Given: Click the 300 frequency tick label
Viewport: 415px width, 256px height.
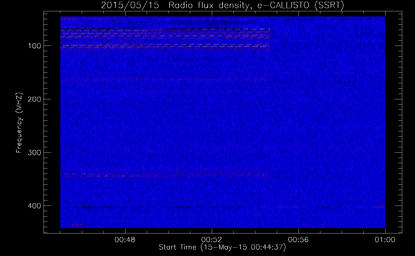Looking at the screenshot, I should click(x=34, y=153).
